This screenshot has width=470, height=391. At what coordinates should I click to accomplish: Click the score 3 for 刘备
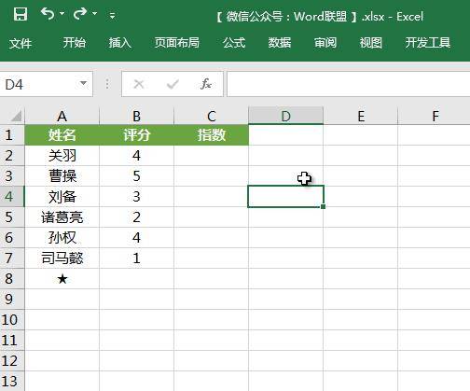[136, 197]
